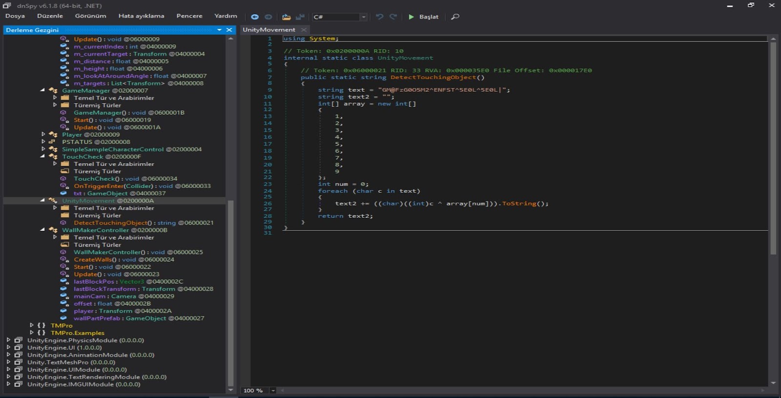Click the navigate forward arrow icon
The width and height of the screenshot is (781, 398).
(x=268, y=17)
